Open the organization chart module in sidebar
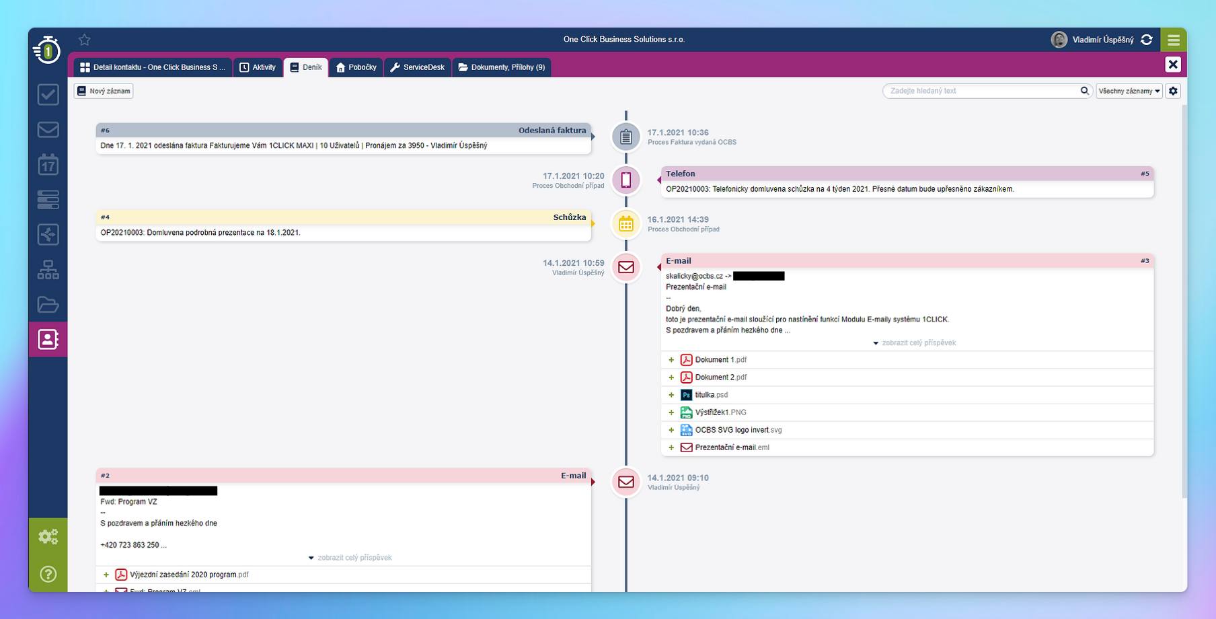Viewport: 1216px width, 619px height. tap(48, 269)
